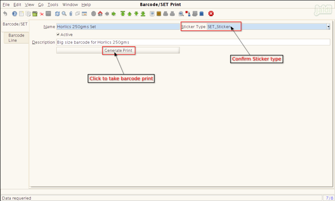Go to previous record green up arrow
Screen dimensions: 335x201
130,14
